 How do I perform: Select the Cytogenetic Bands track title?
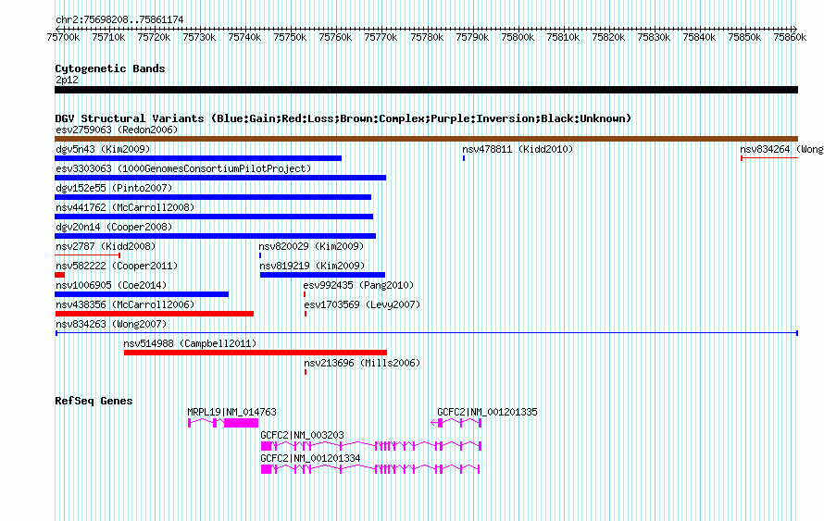(110, 68)
